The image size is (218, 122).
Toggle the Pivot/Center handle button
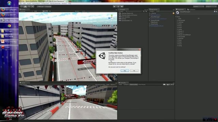(41, 6)
